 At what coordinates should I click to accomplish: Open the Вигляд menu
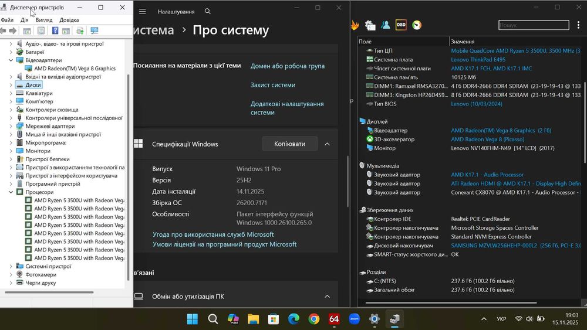pos(44,20)
